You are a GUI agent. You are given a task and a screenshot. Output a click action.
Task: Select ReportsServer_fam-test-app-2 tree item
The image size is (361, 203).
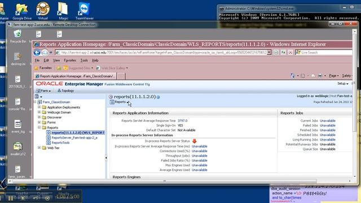pos(74,138)
